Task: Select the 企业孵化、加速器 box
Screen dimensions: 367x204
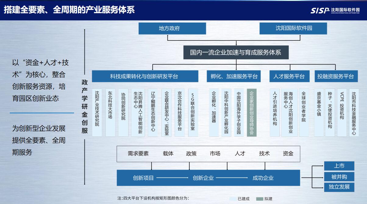Action: coord(214,113)
